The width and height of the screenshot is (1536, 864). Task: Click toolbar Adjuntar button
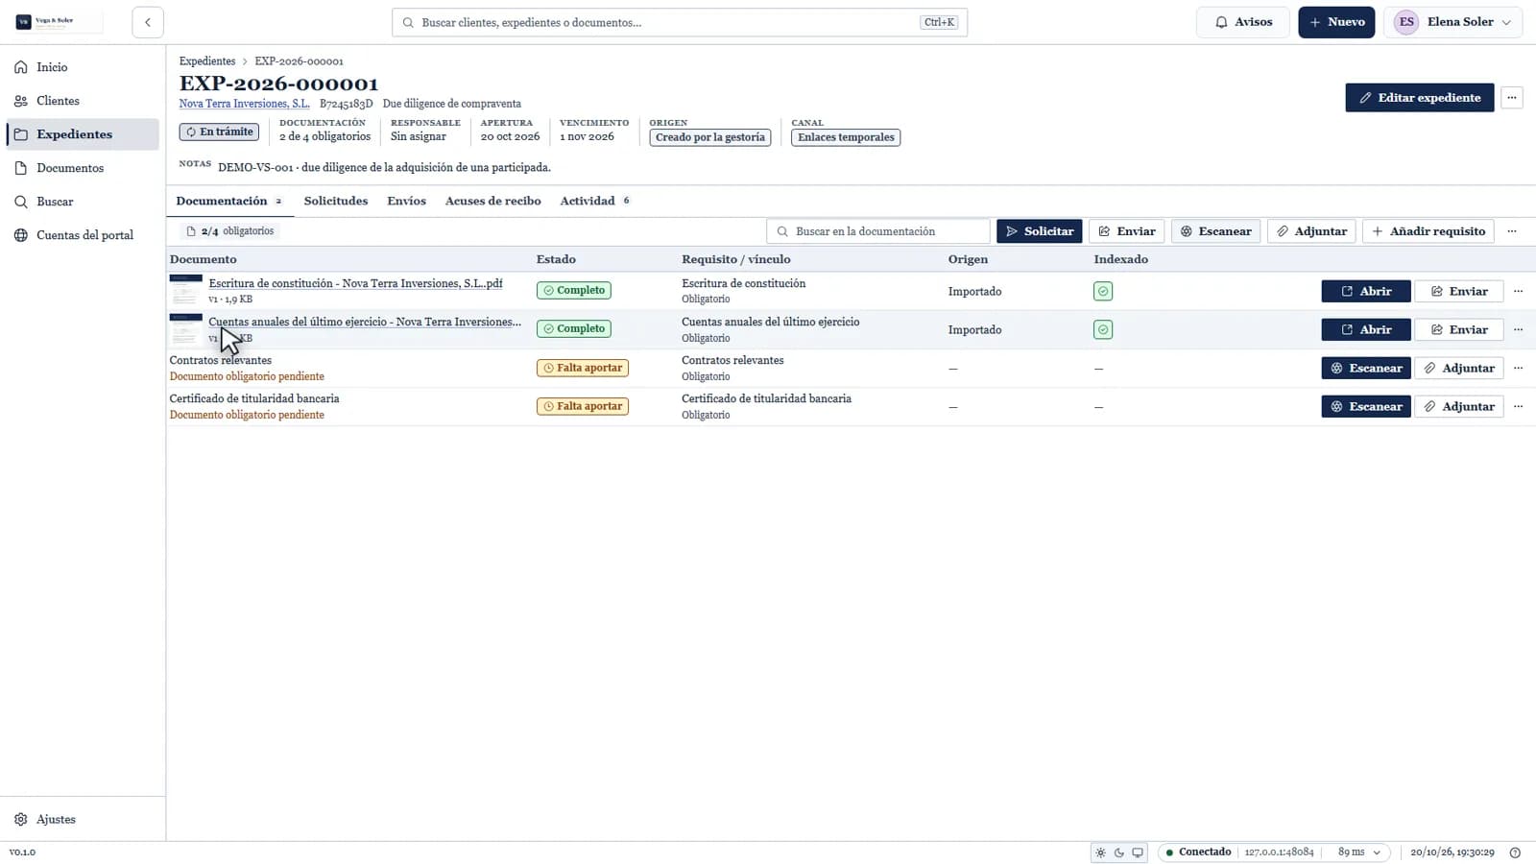coord(1311,231)
